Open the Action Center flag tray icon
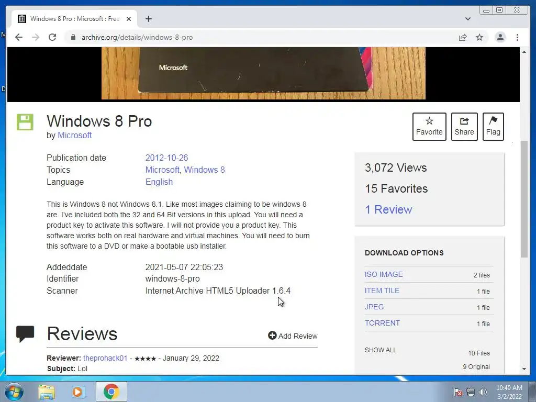 tap(457, 392)
